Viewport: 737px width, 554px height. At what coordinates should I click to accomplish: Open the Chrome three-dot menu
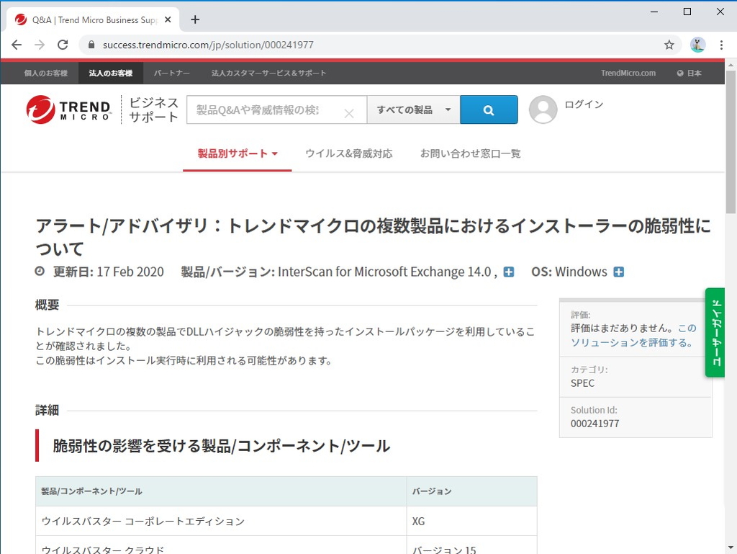point(722,44)
